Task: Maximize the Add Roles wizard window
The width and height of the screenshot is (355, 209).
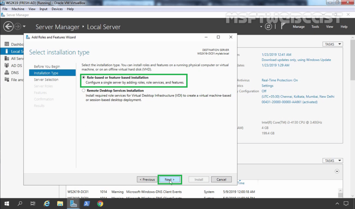Action: (218, 37)
